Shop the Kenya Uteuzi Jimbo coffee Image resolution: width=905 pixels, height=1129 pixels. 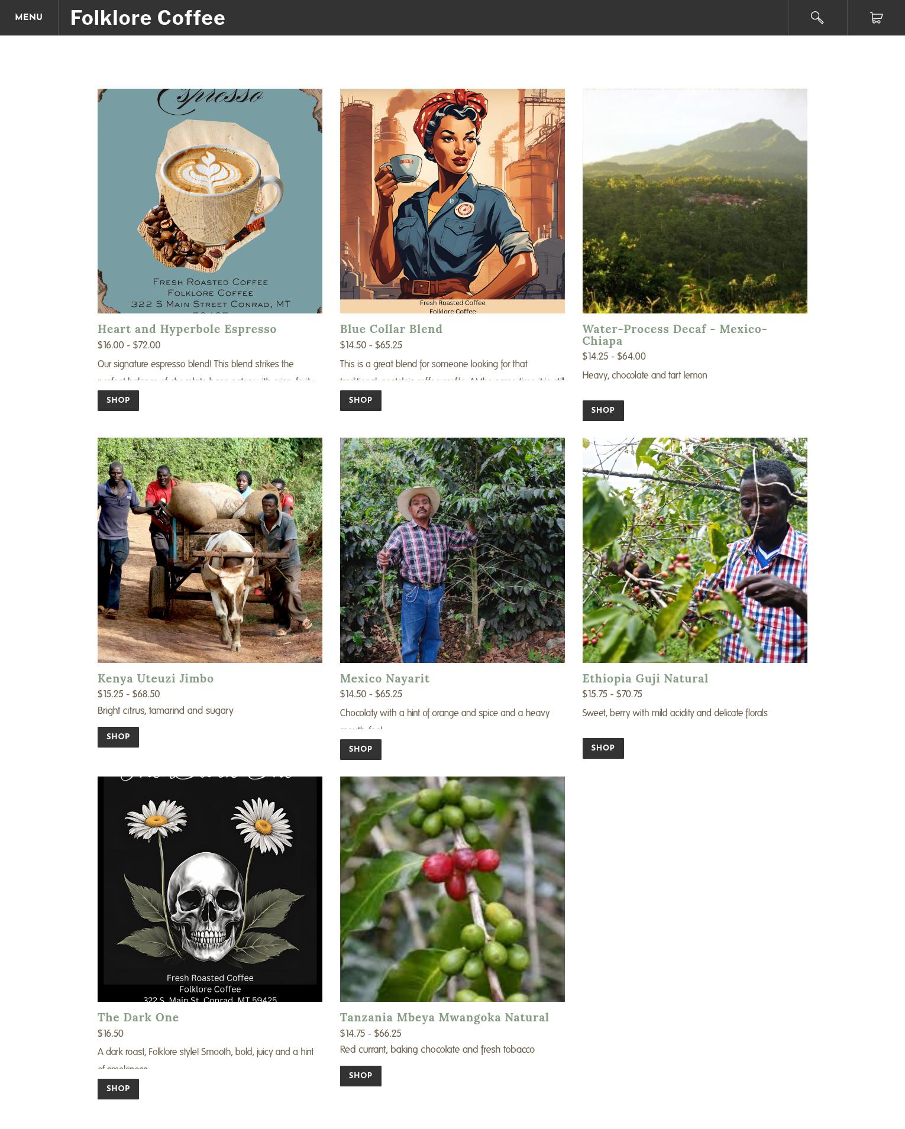click(x=118, y=737)
